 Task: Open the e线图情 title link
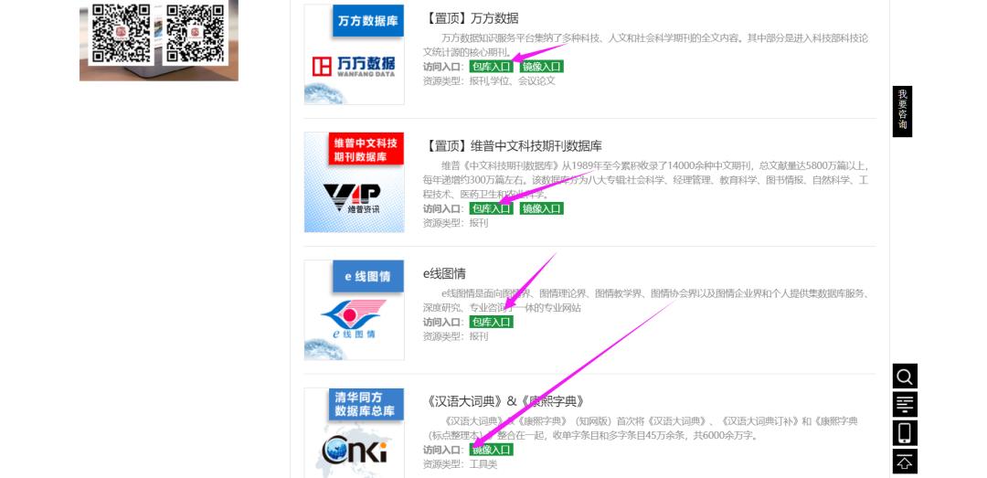444,274
